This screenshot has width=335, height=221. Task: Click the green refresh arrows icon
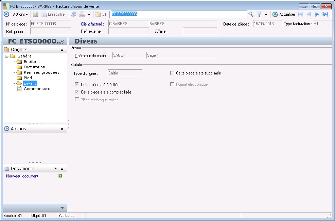click(74, 14)
